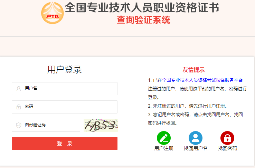Viewport: 255px width, 168px height.
Task: Focus the 用户名 username input field
Action: (65, 89)
